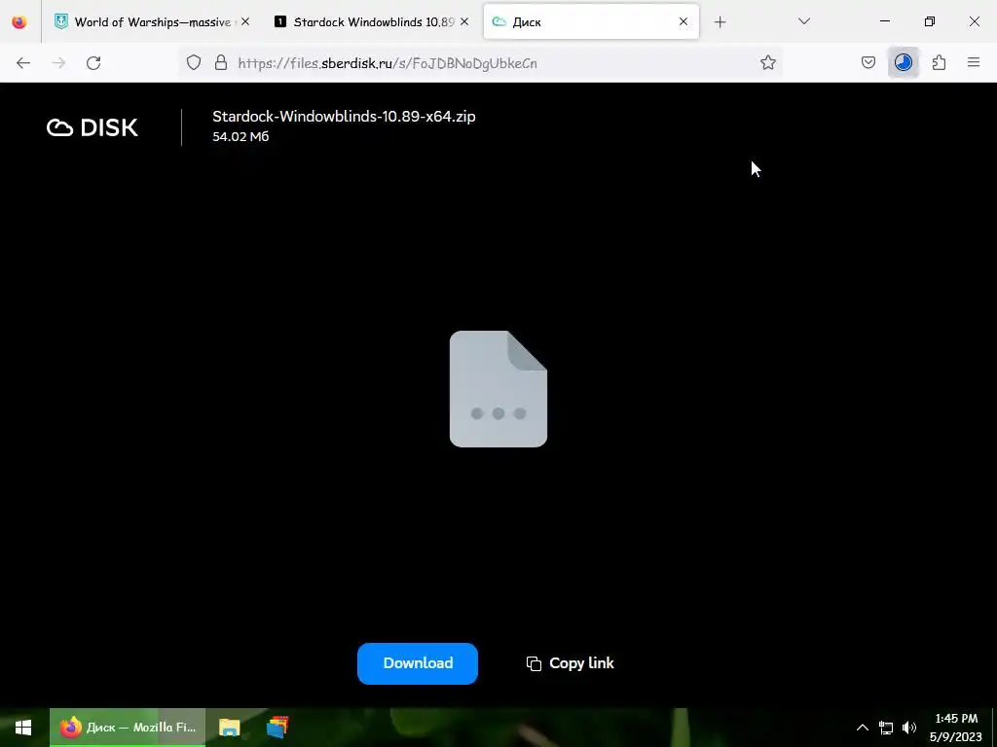This screenshot has width=997, height=747.
Task: Click the gray file preview icon
Action: click(498, 389)
